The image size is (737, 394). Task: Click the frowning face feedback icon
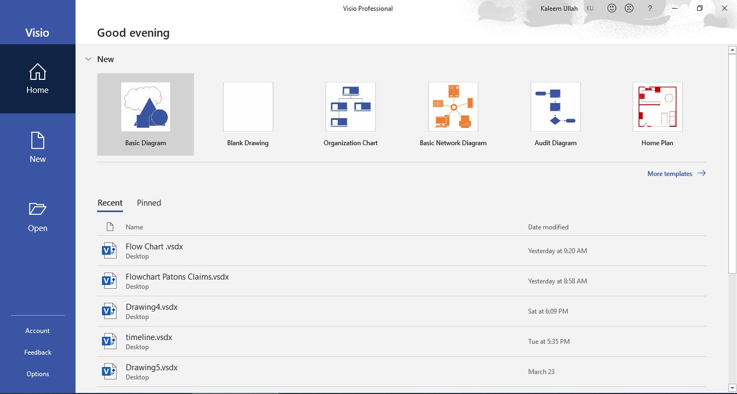629,8
